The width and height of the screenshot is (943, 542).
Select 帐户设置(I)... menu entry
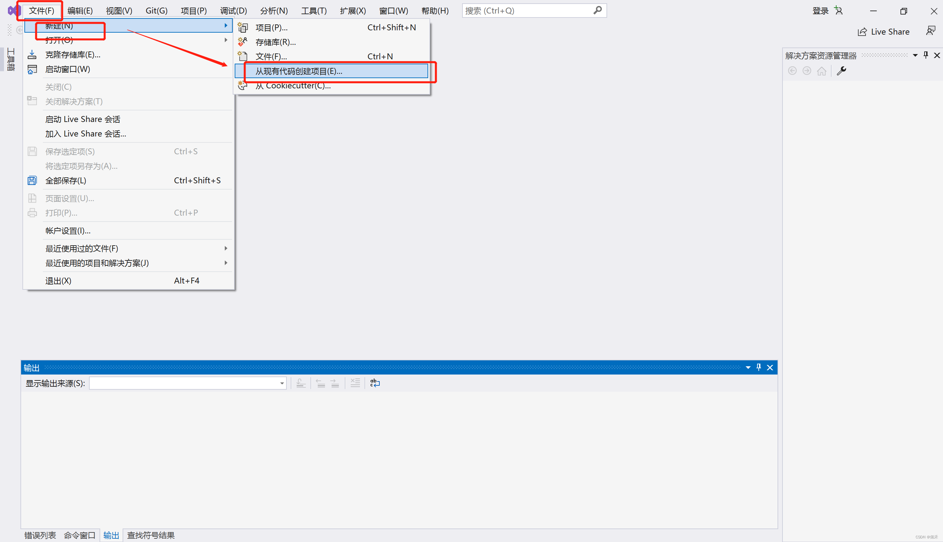[129, 231]
